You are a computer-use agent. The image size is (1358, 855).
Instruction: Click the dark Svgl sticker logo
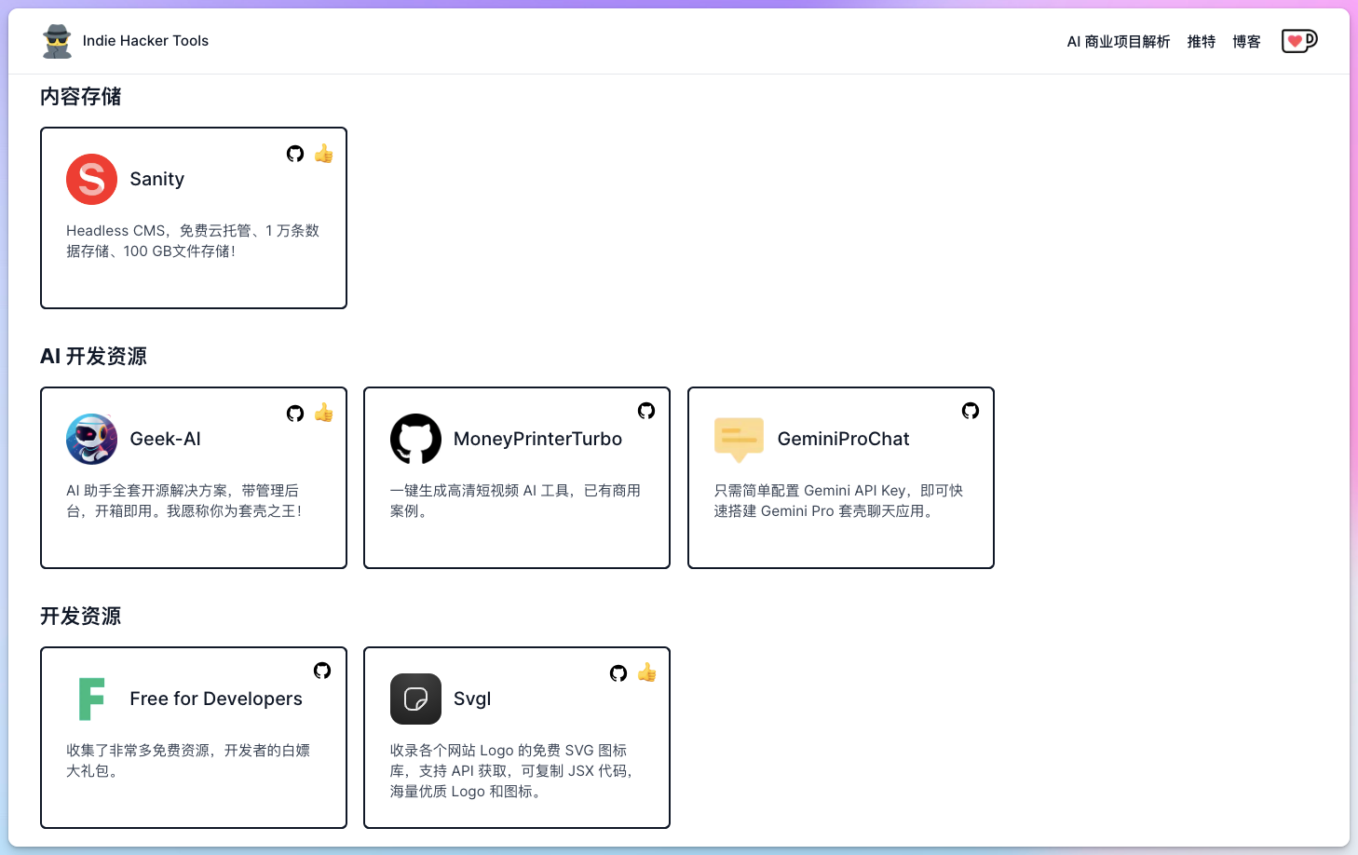pyautogui.click(x=415, y=699)
